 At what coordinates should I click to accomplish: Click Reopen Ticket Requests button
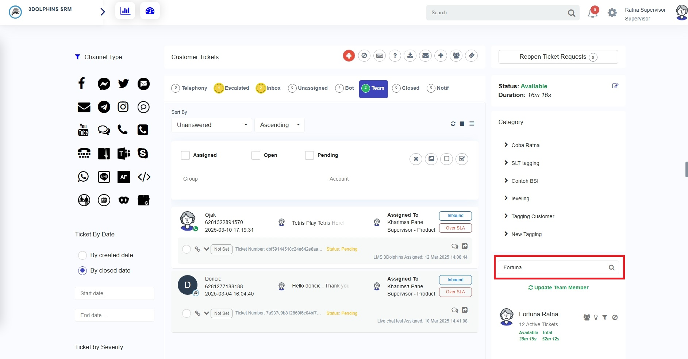pyautogui.click(x=558, y=57)
